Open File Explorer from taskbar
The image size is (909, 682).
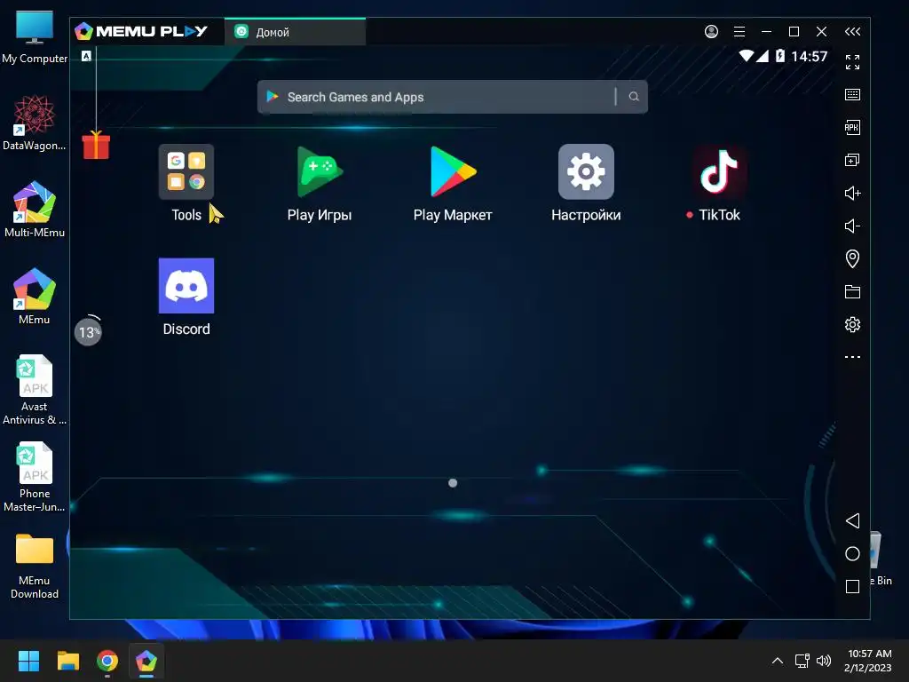[x=67, y=661]
